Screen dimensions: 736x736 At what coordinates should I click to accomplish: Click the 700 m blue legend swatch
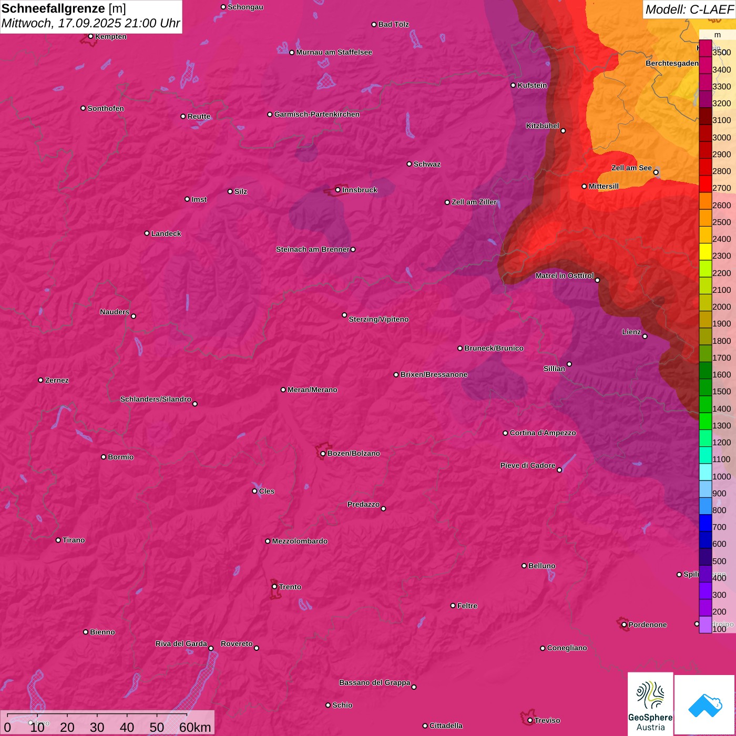706,523
